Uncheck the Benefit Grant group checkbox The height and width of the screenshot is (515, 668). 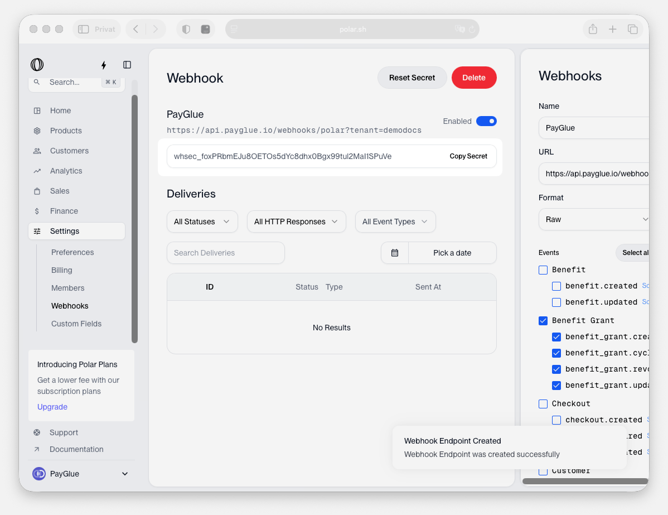[x=543, y=321]
